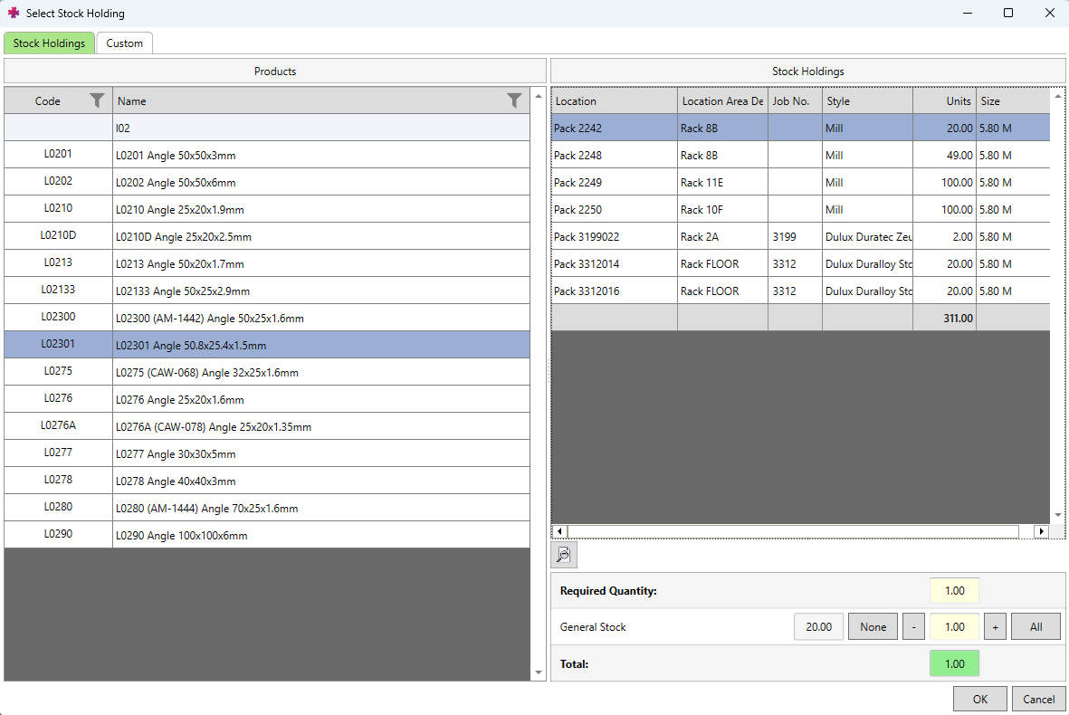
Task: Increase the General Stock quantity with plus
Action: pos(995,626)
